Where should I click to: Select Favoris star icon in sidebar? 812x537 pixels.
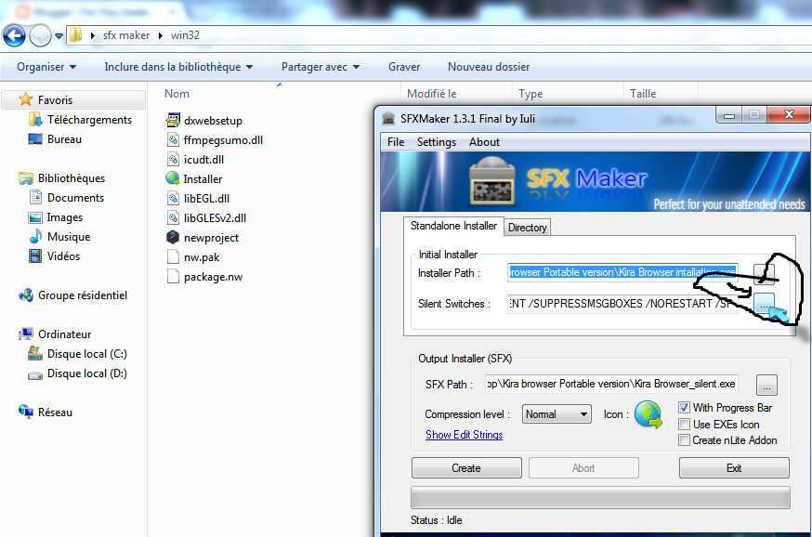[25, 99]
